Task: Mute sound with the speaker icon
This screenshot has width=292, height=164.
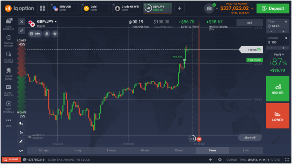Action: [x=211, y=160]
